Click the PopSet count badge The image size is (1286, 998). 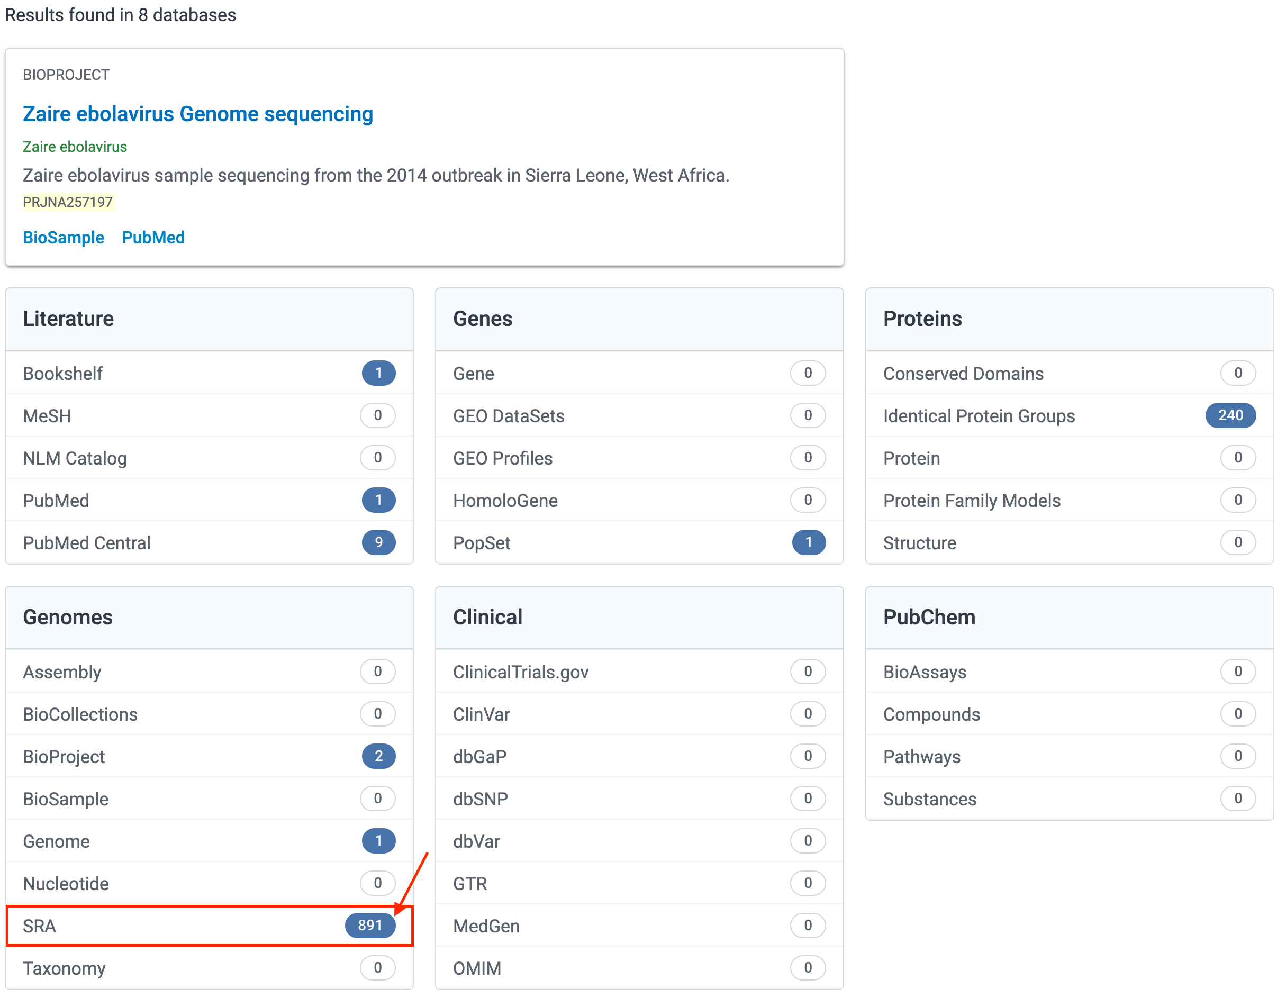808,542
